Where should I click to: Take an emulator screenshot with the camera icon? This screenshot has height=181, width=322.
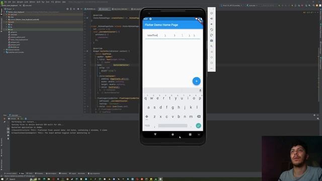click(211, 41)
